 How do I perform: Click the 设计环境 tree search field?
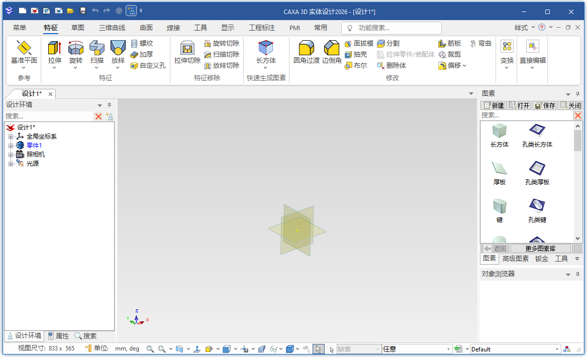pos(48,116)
